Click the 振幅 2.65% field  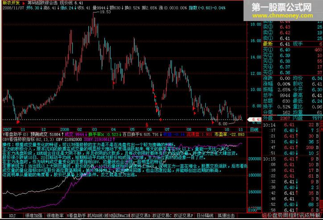point(277,90)
